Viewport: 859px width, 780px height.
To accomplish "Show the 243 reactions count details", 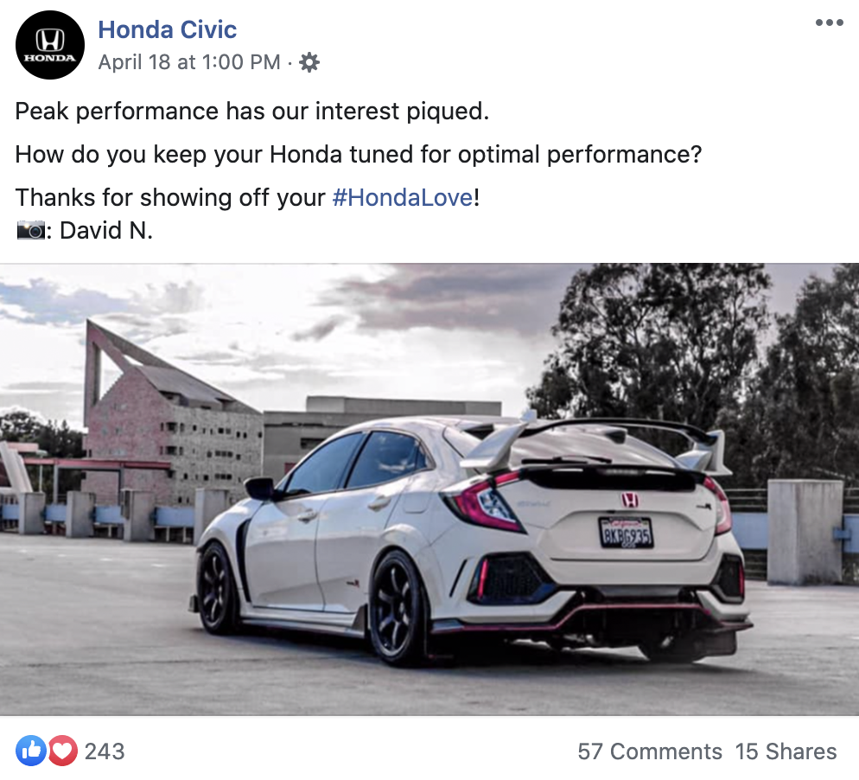I will click(105, 751).
